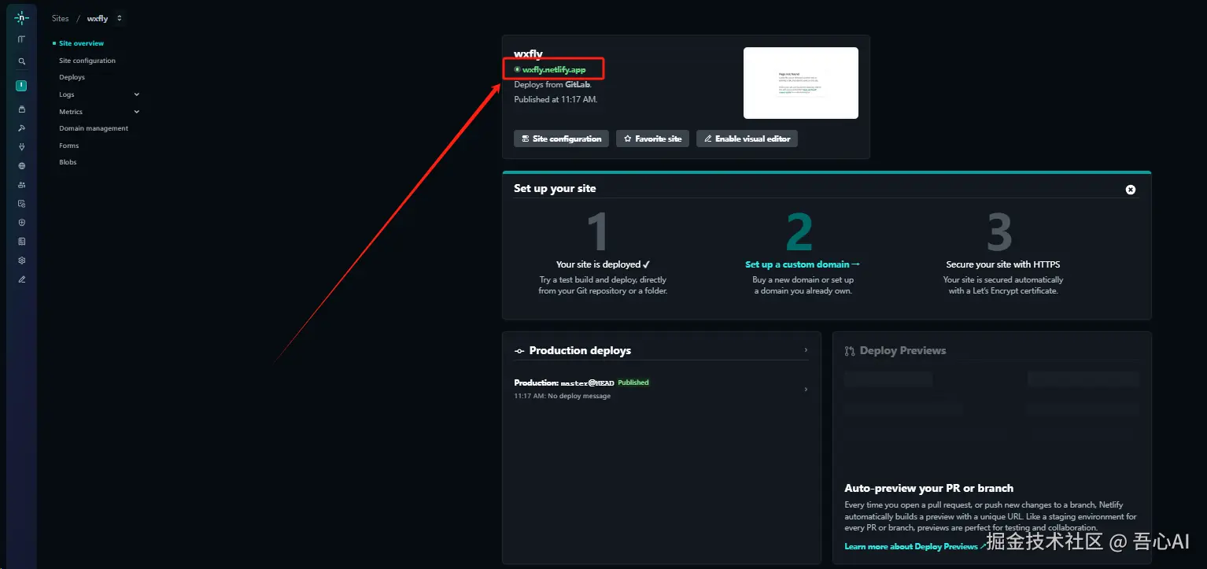Collapse the sidebar with the panel icon

coord(22,39)
